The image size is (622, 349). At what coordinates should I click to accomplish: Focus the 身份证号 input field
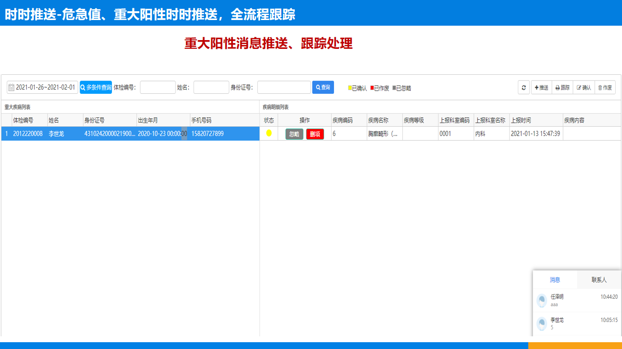[284, 87]
